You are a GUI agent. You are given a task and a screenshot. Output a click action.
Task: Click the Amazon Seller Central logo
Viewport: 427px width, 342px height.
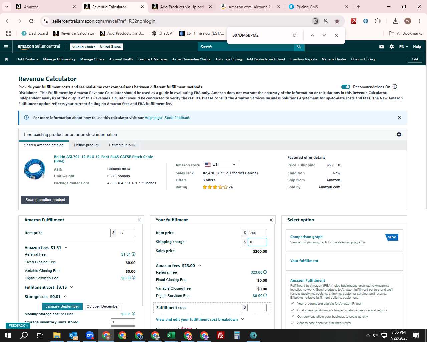coord(39,47)
